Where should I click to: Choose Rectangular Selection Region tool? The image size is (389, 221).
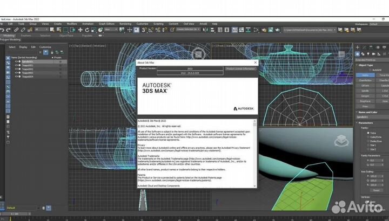[x=66, y=30]
